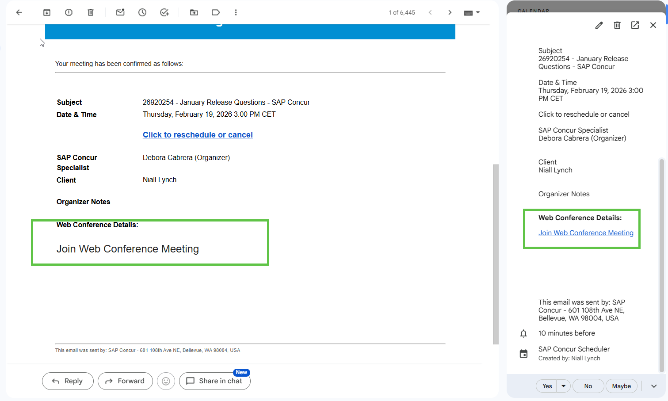Add the email to Tasks
This screenshot has height=401, width=668.
[x=164, y=12]
